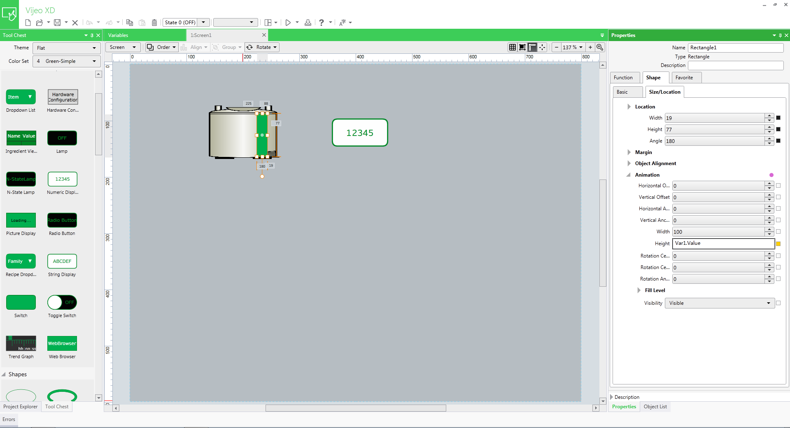790x428 pixels.
Task: Open the Visibility dropdown
Action: pyautogui.click(x=720, y=303)
